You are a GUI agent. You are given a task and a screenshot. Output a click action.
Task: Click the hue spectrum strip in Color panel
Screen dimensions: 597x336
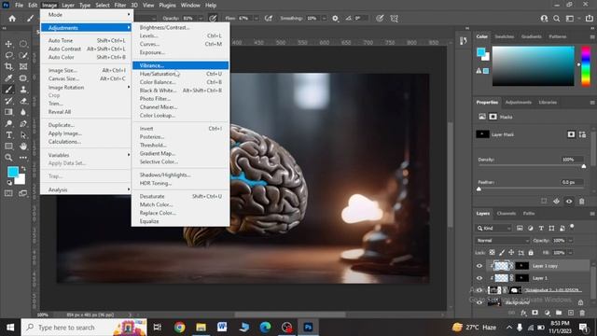point(586,66)
